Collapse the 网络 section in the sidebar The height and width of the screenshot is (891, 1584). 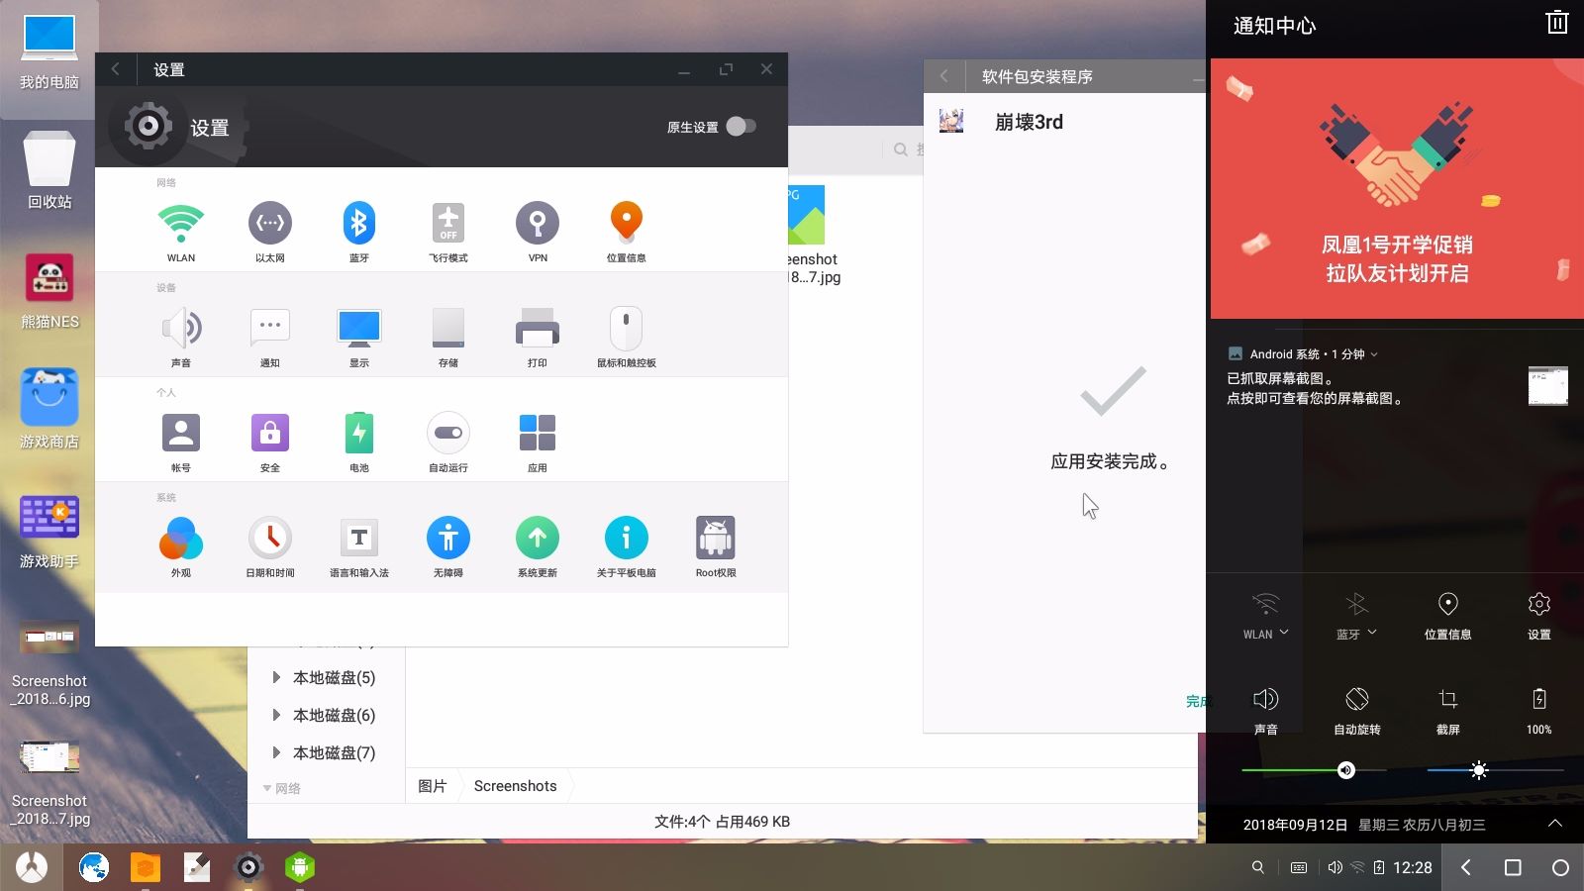(x=266, y=788)
